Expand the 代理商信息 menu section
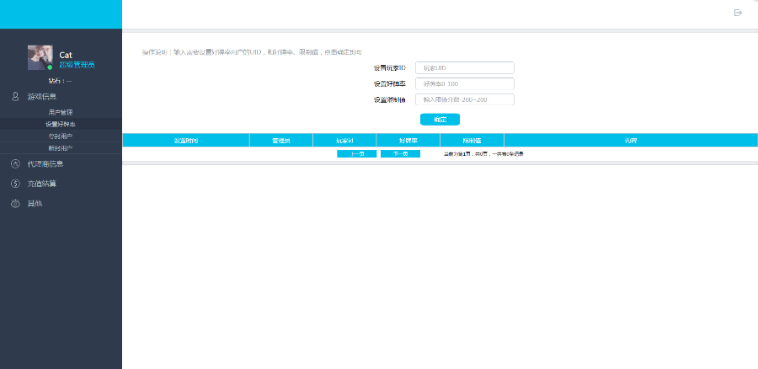This screenshot has width=758, height=369. coord(45,163)
